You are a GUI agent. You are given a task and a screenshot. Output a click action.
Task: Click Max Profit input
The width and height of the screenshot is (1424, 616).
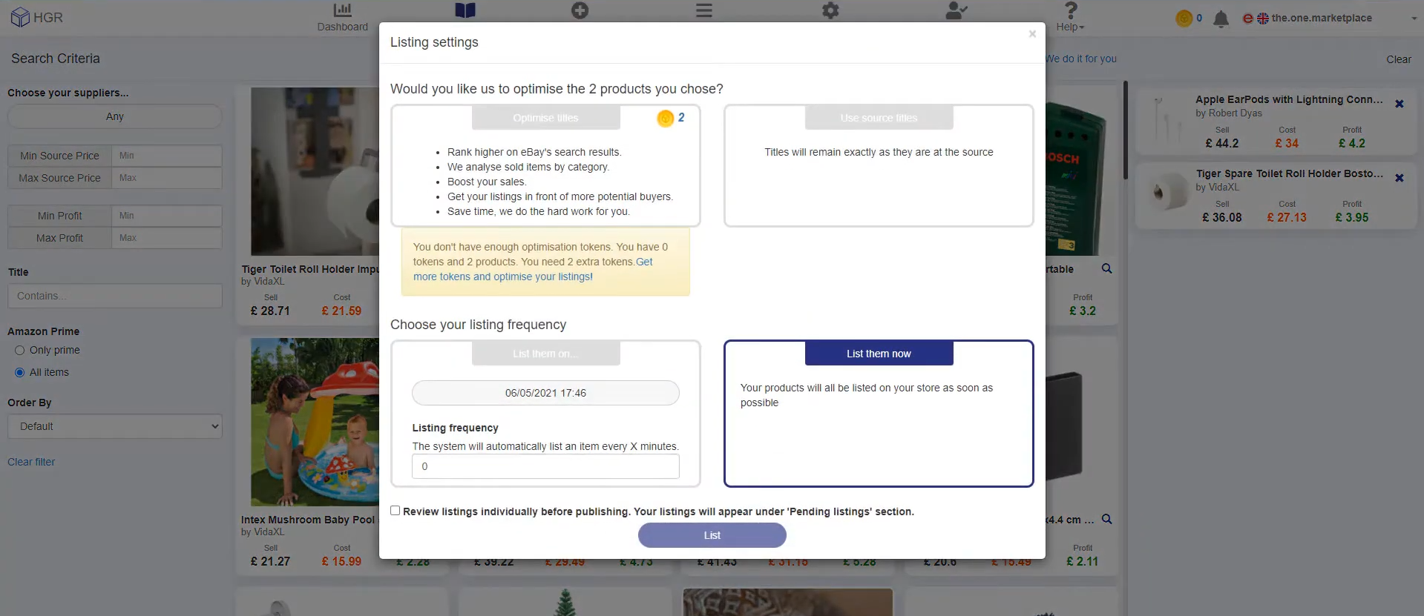pyautogui.click(x=166, y=238)
